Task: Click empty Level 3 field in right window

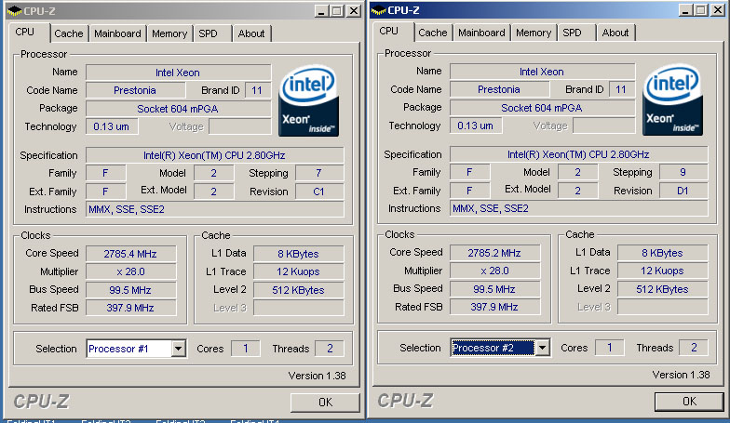Action: [663, 307]
